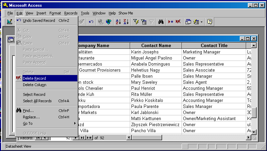Jump to last record navigation button
267x151 pixels.
coord(83,138)
